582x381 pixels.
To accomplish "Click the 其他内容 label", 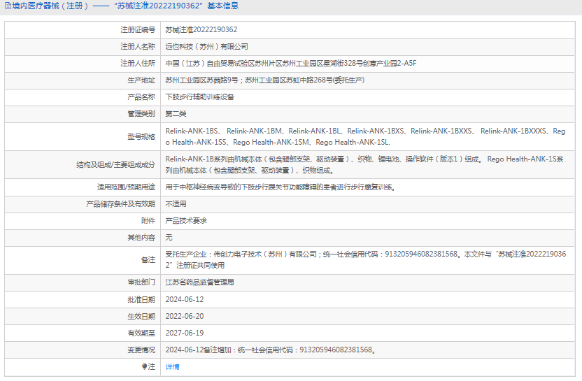I will tap(141, 238).
